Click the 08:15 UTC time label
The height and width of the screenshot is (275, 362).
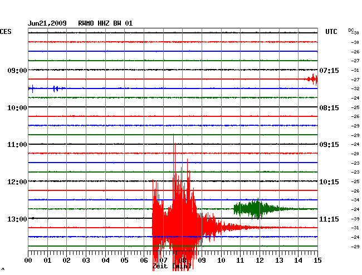(329, 108)
